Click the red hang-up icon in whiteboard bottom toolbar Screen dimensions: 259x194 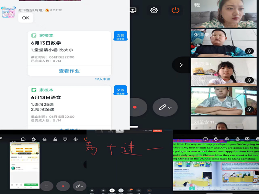(x=149, y=190)
